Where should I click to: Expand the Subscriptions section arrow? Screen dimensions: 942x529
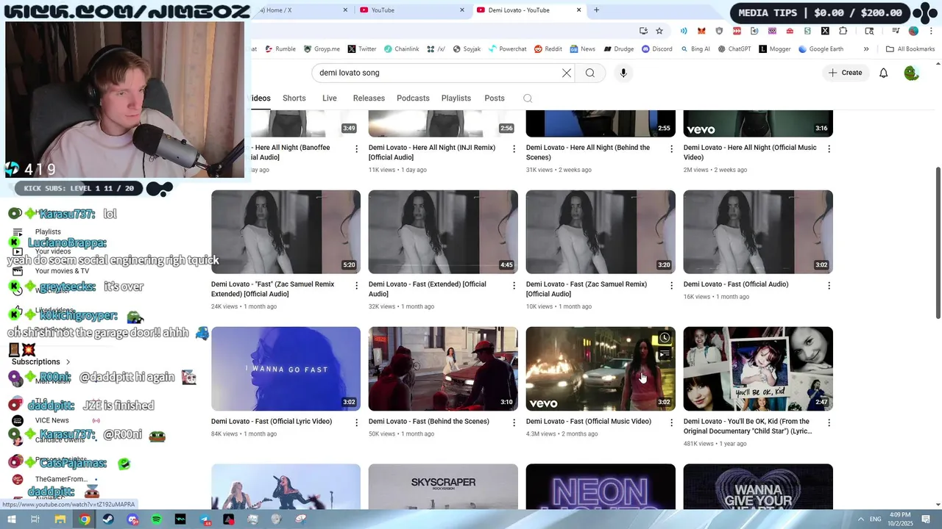tap(68, 362)
